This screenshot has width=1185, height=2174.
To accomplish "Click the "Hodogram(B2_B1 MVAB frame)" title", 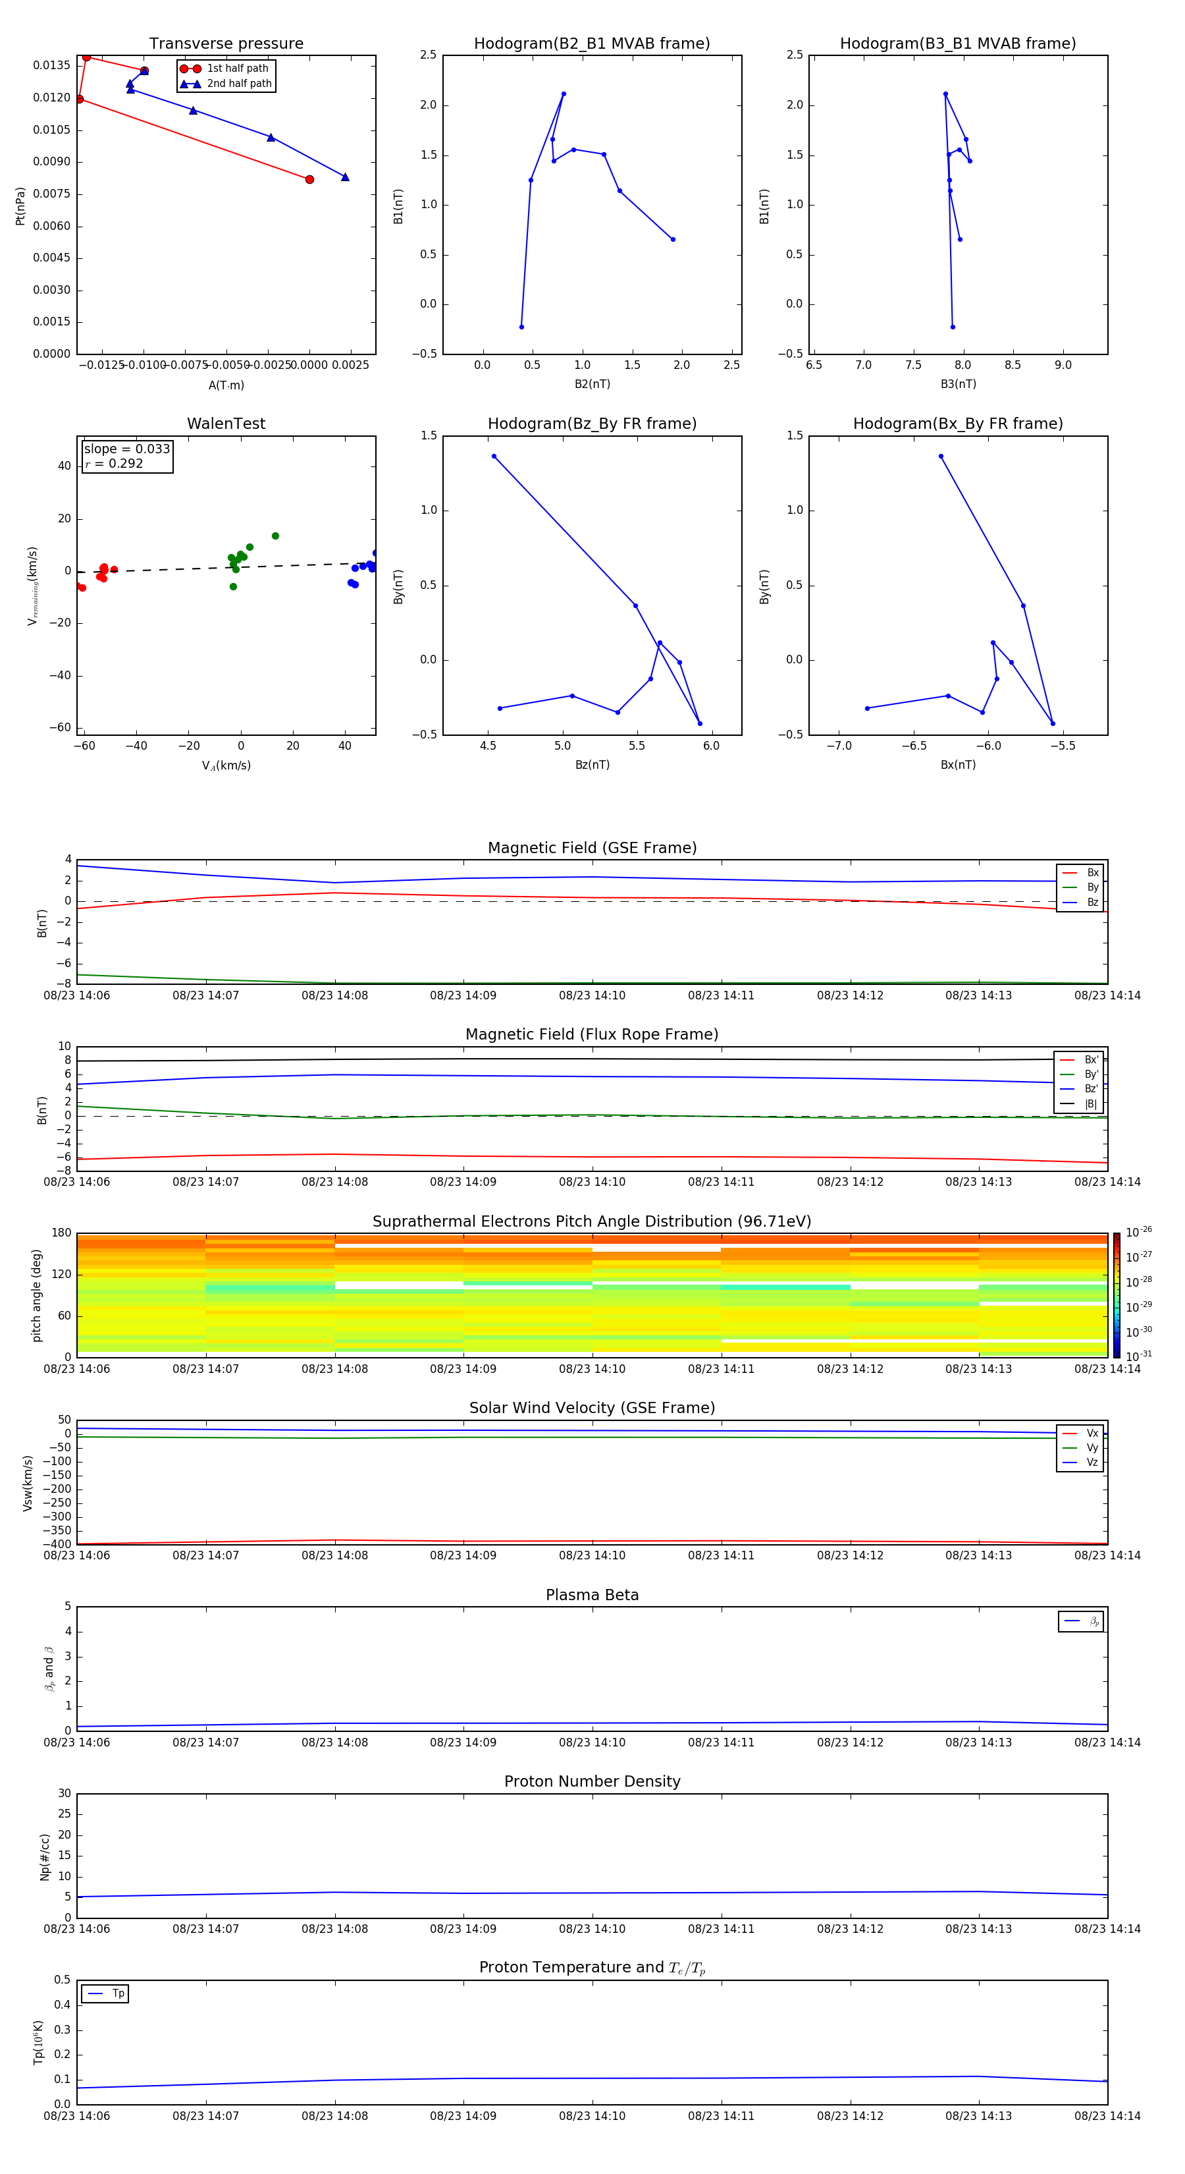I will click(592, 43).
